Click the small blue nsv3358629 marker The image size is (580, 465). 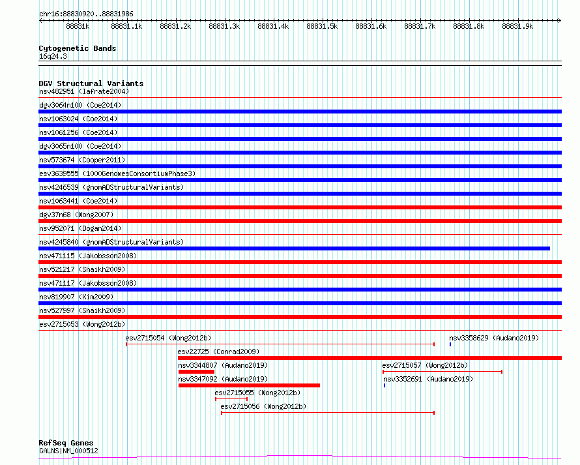point(450,344)
